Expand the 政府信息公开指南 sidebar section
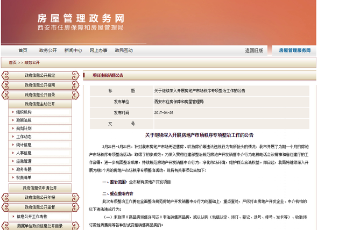Screen dimensions: 339x230 pyautogui.click(x=40, y=85)
